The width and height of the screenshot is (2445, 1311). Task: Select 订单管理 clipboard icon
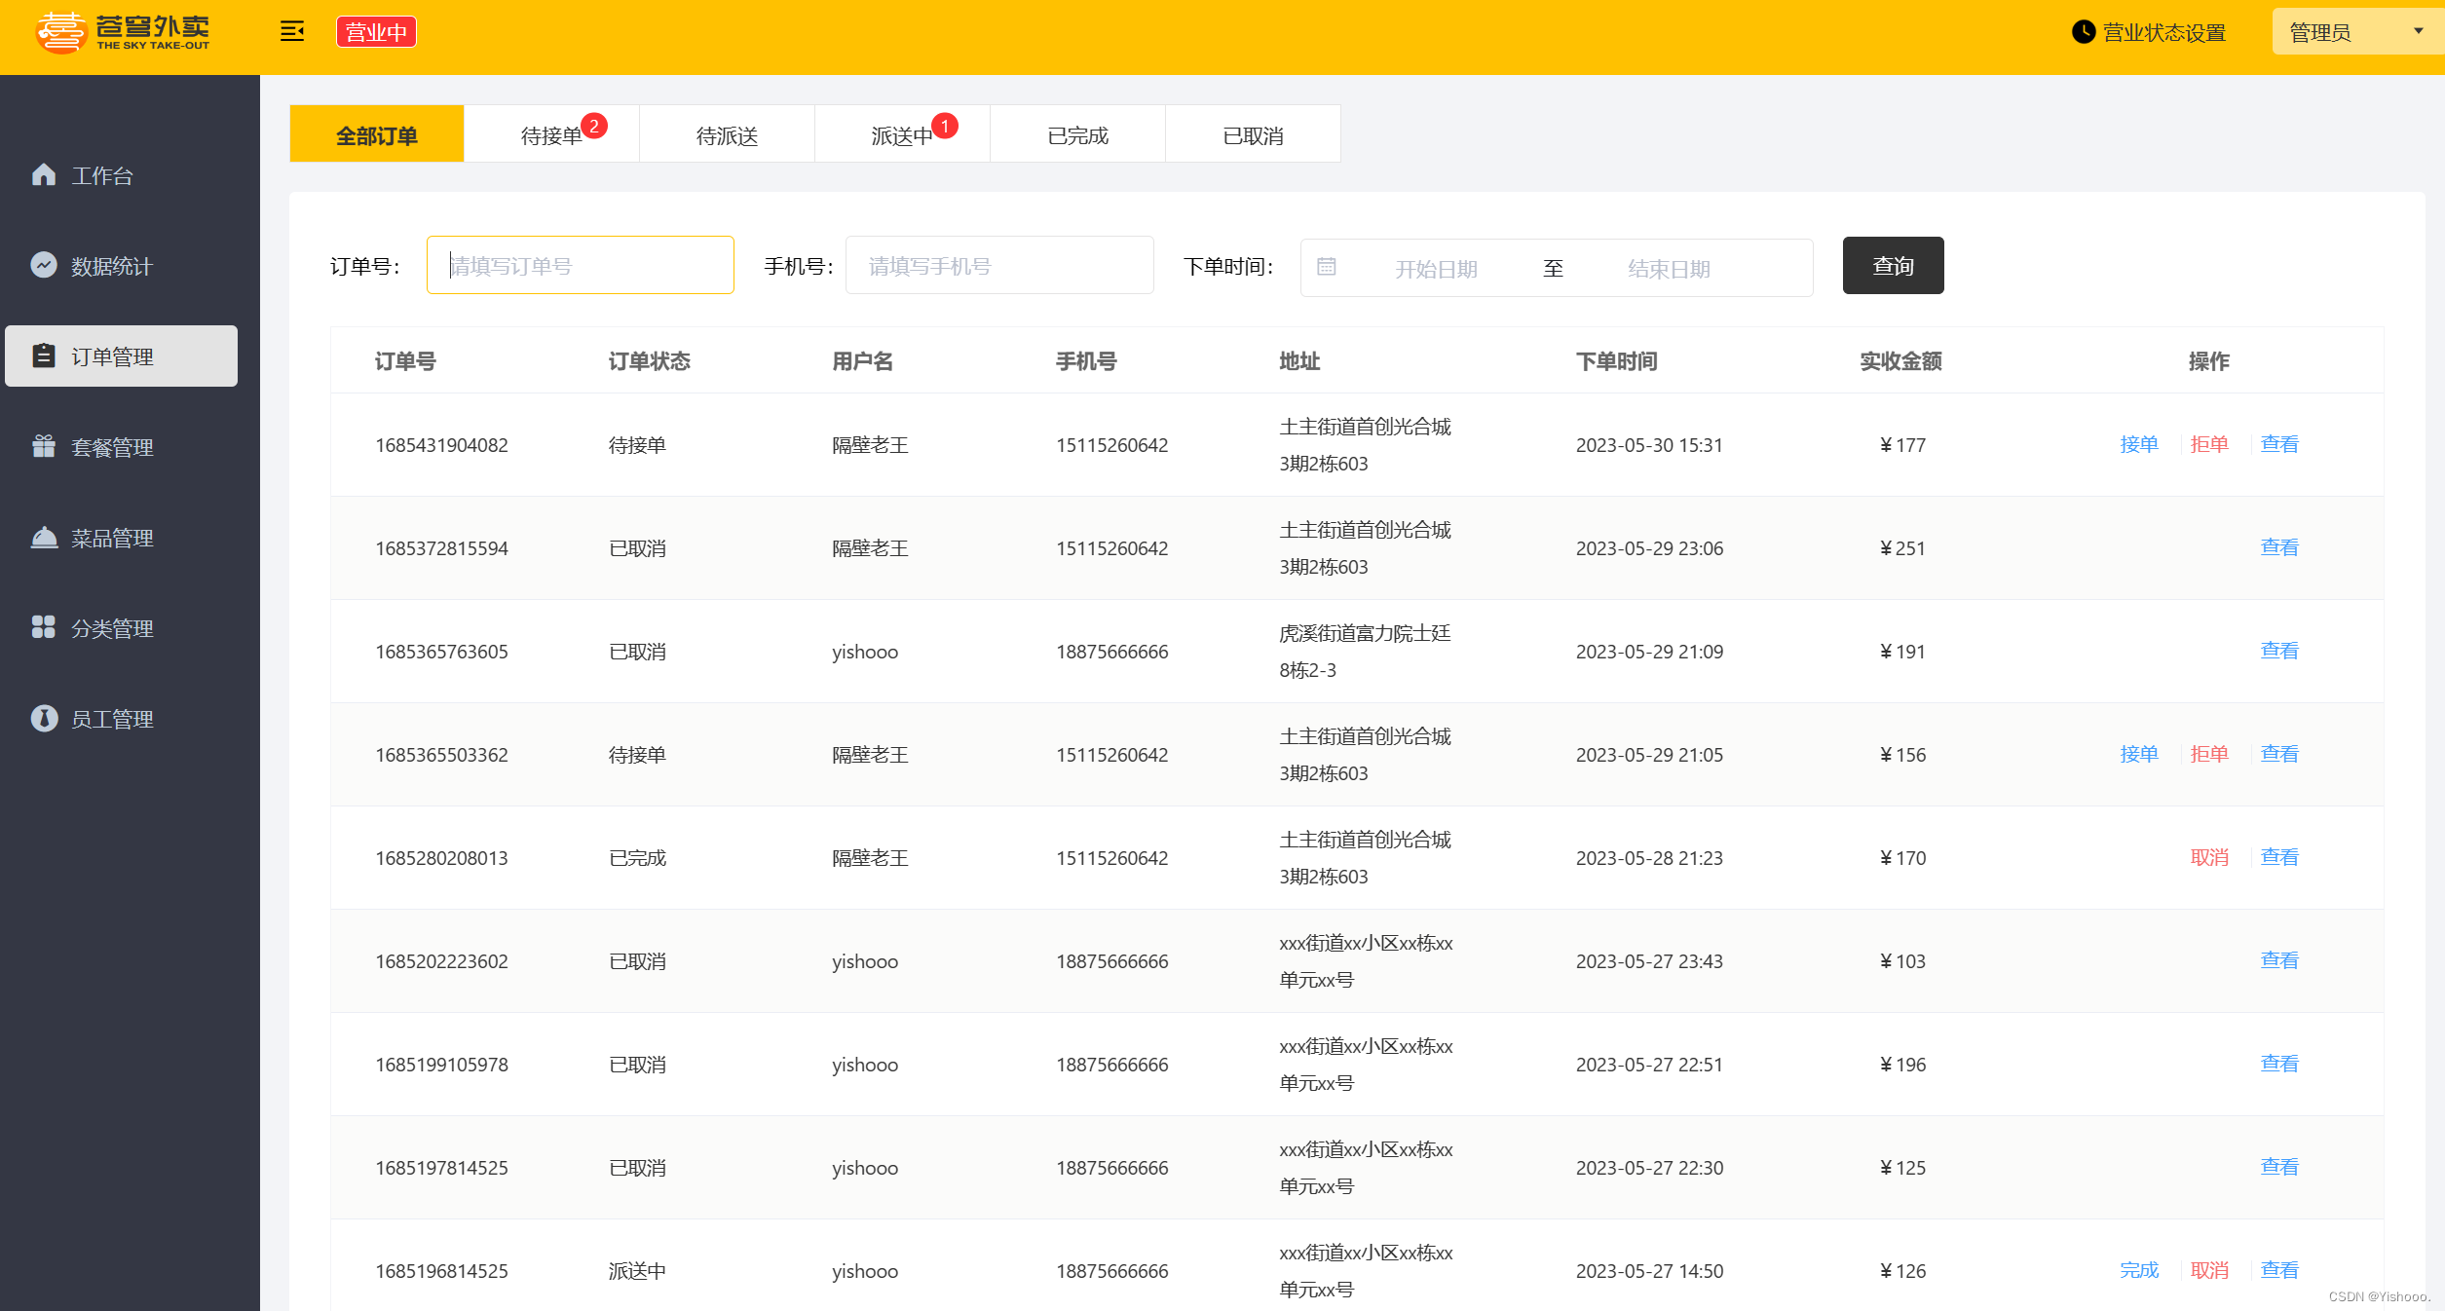coord(44,356)
